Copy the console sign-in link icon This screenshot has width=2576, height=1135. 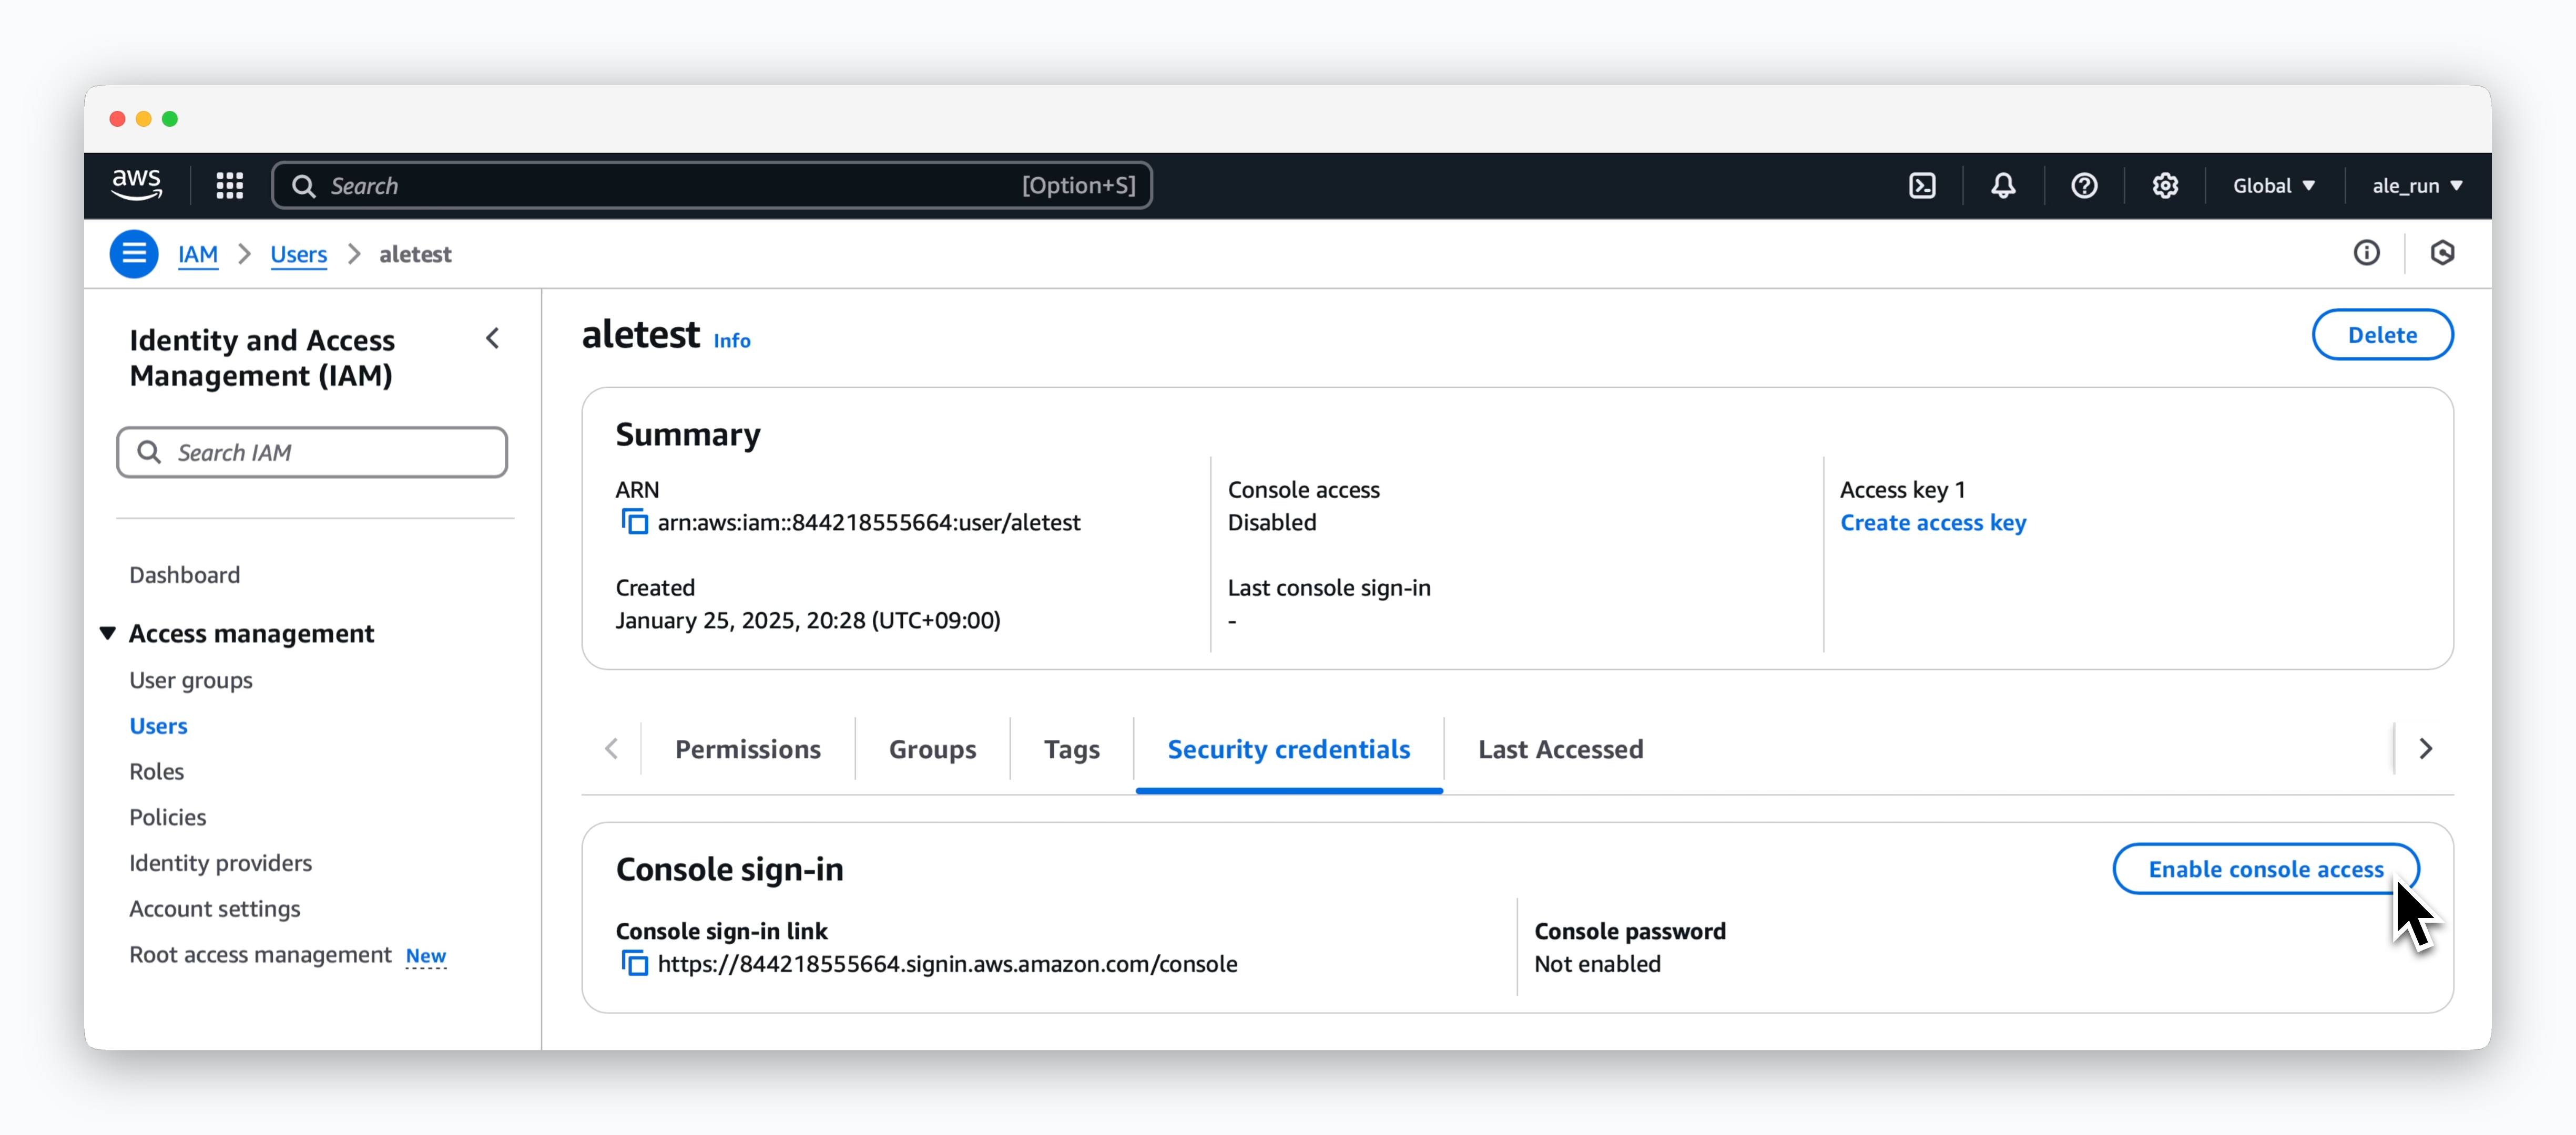(634, 964)
